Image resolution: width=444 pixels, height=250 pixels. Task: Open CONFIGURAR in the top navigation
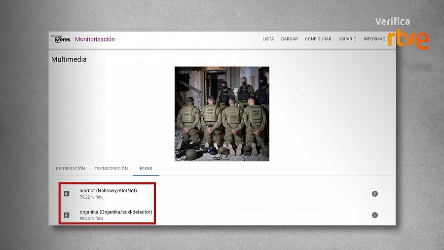pos(318,39)
